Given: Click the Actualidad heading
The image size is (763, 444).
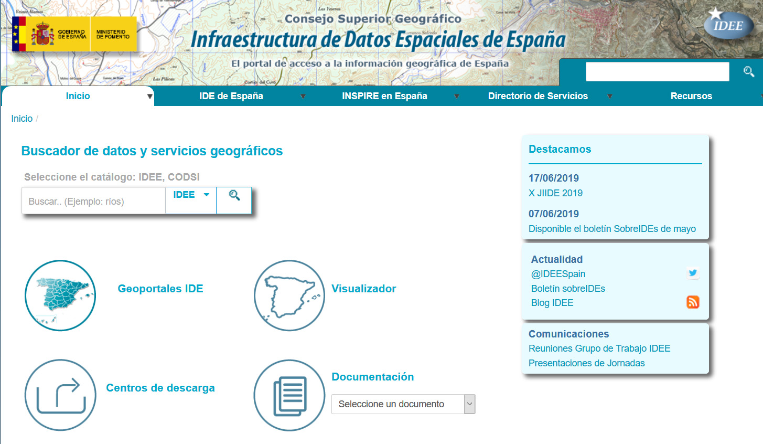Looking at the screenshot, I should 557,259.
